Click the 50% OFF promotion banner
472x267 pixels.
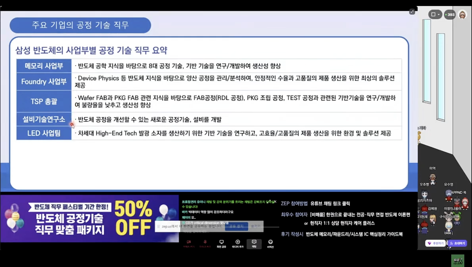[x=89, y=218]
